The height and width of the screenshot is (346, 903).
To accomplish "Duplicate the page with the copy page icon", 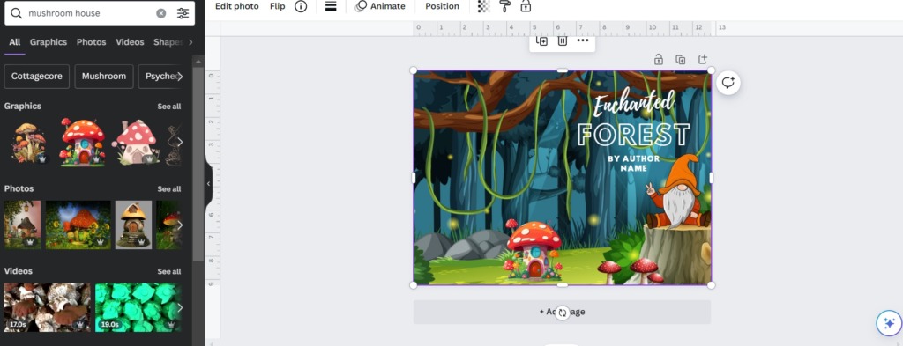I will click(680, 60).
